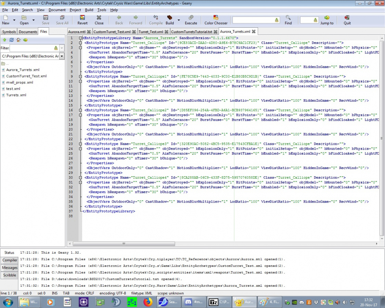Collapse the fold marker on line 1
The width and height of the screenshot is (385, 308).
(80, 38)
